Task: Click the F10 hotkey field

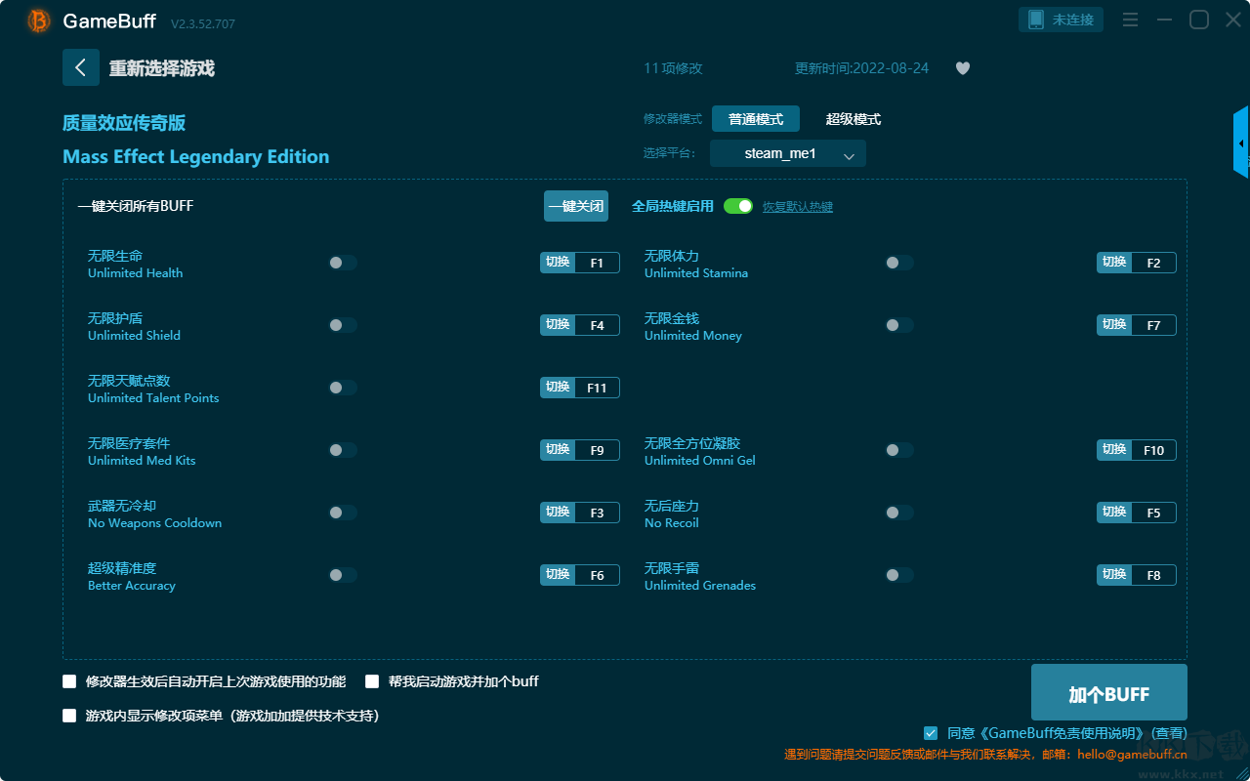Action: tap(1153, 450)
